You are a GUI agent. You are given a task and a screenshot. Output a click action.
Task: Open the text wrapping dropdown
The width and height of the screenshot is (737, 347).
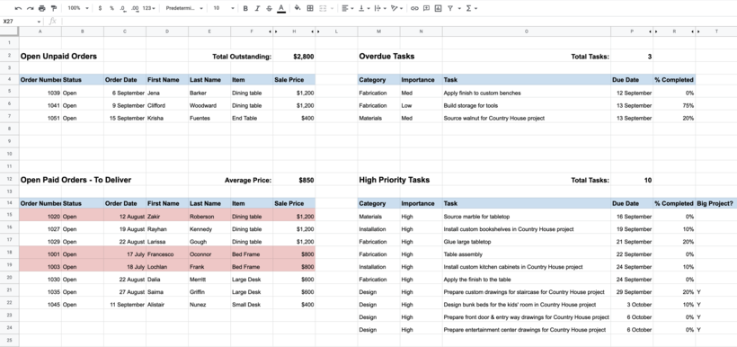(380, 8)
